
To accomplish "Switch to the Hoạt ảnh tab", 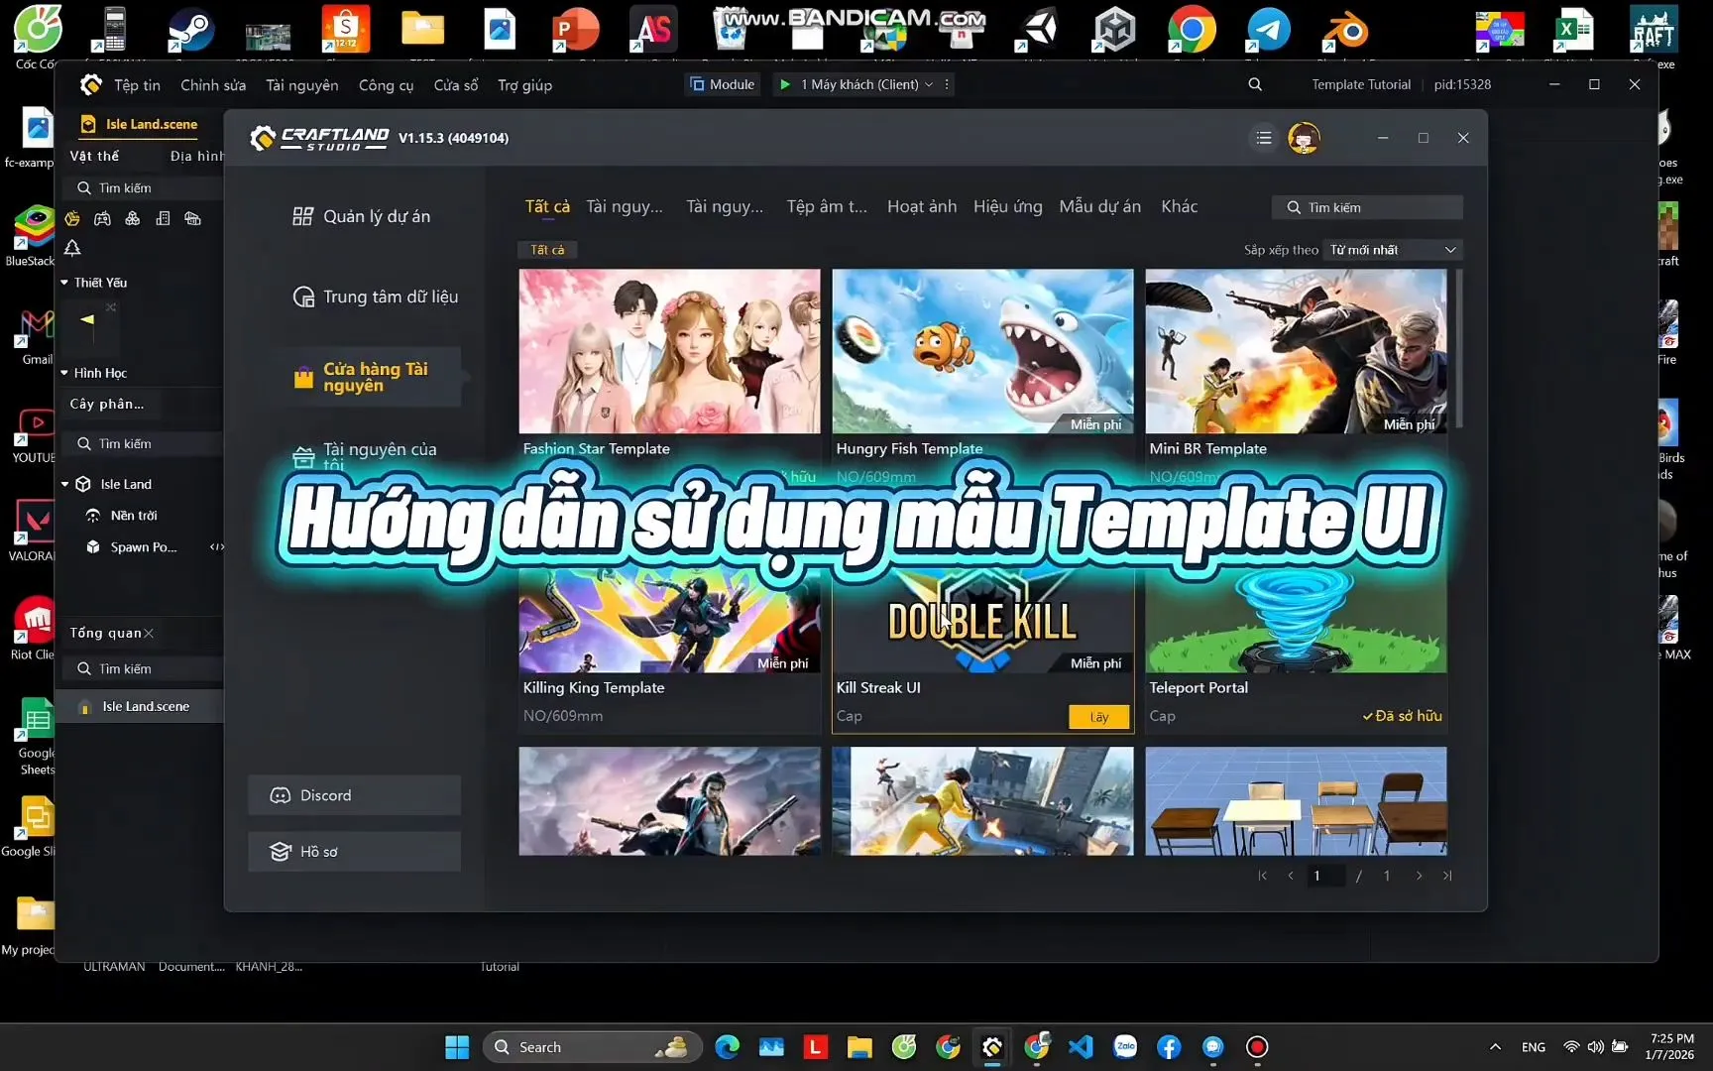I will point(921,206).
